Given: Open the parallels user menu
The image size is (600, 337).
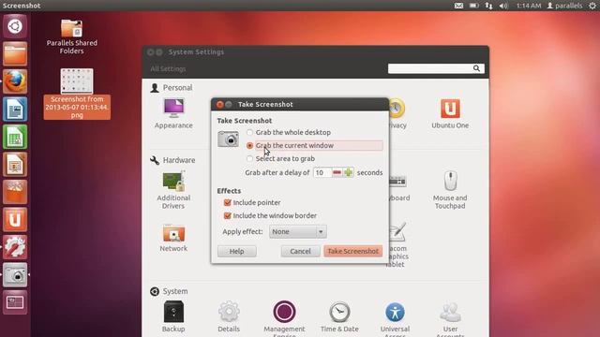Looking at the screenshot, I should click(564, 6).
